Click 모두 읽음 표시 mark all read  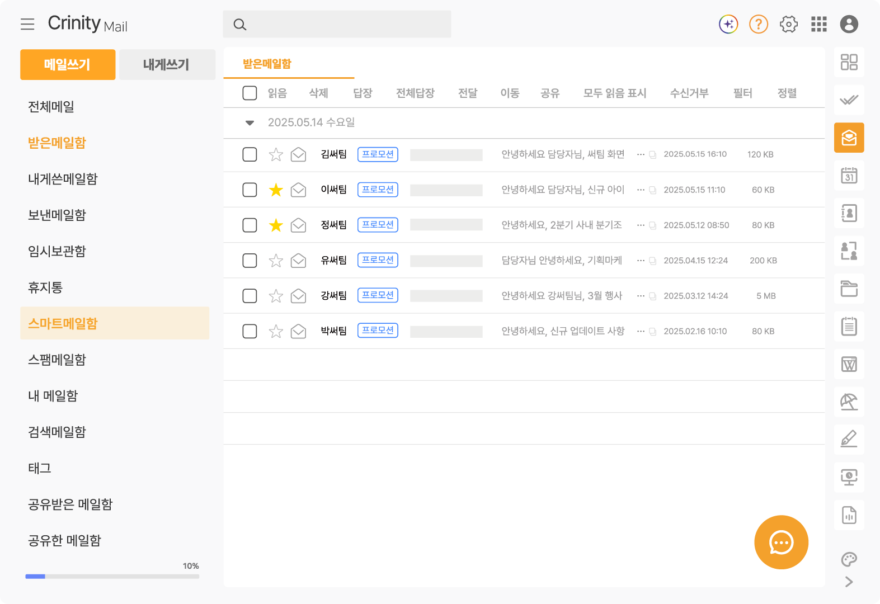615,93
